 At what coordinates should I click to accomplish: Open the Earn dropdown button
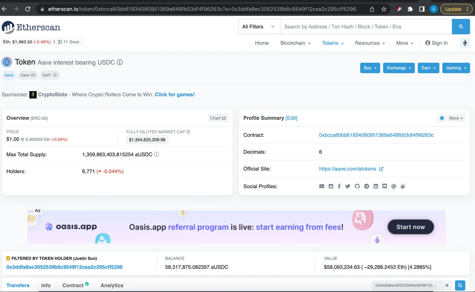429,68
